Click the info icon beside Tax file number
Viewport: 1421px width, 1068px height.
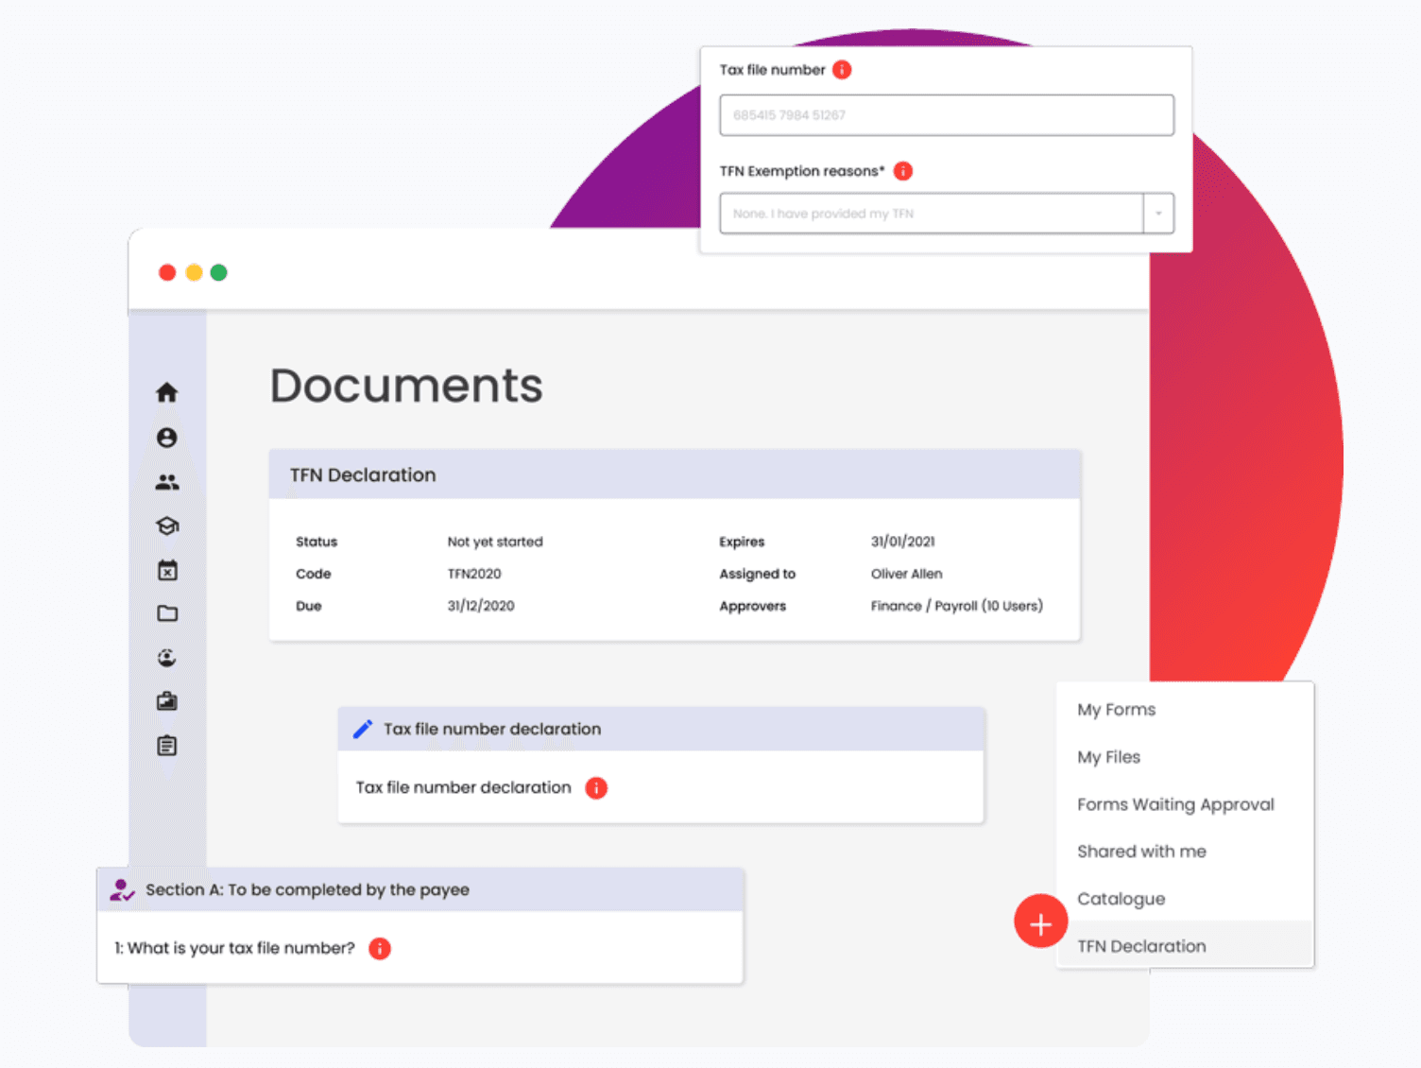842,70
